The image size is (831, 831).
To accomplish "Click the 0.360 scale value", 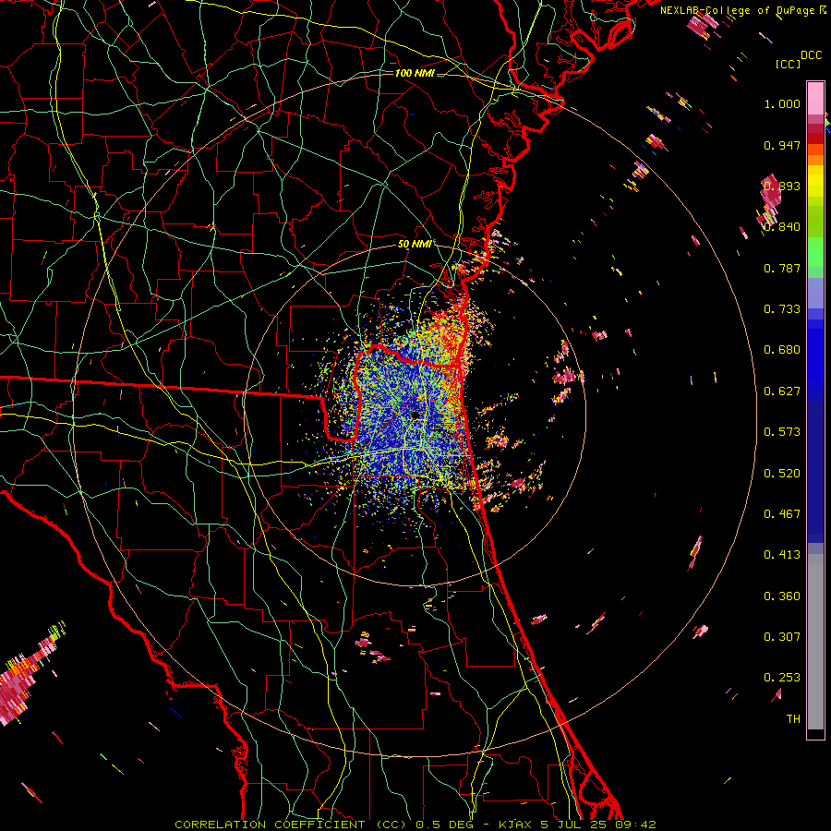I will [x=782, y=596].
